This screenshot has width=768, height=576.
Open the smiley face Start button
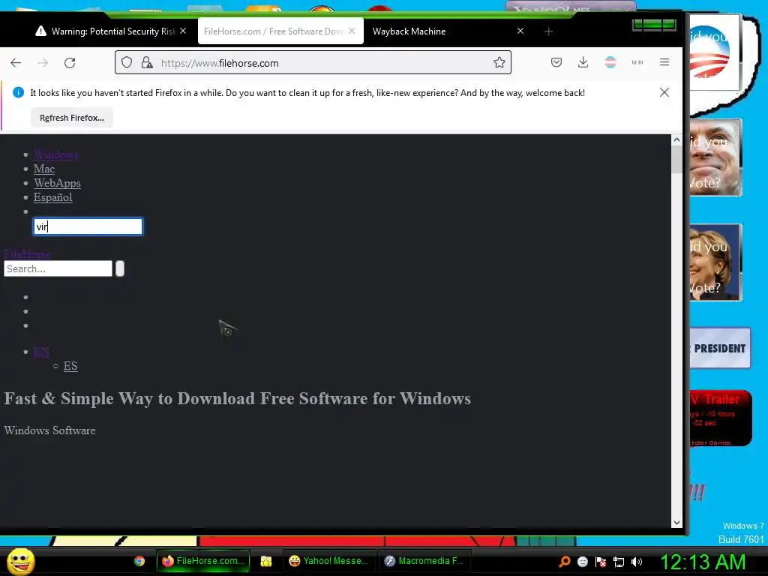(x=20, y=561)
